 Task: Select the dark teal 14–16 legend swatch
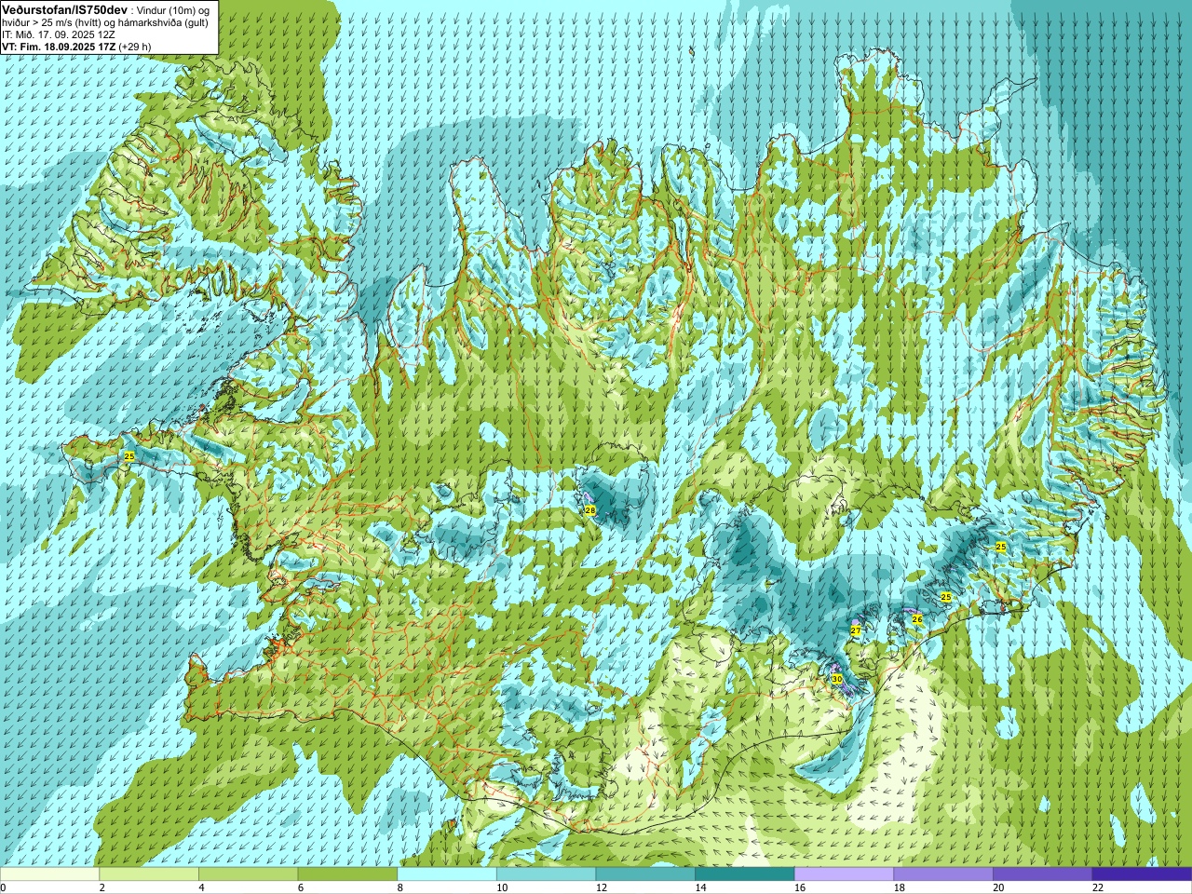click(745, 874)
